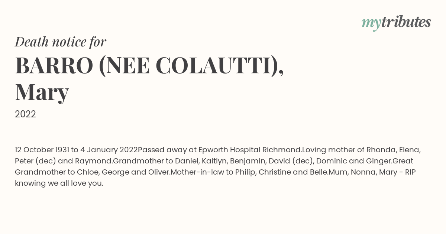Select the death date '4 January 2022'
The height and width of the screenshot is (234, 446).
pyautogui.click(x=109, y=150)
